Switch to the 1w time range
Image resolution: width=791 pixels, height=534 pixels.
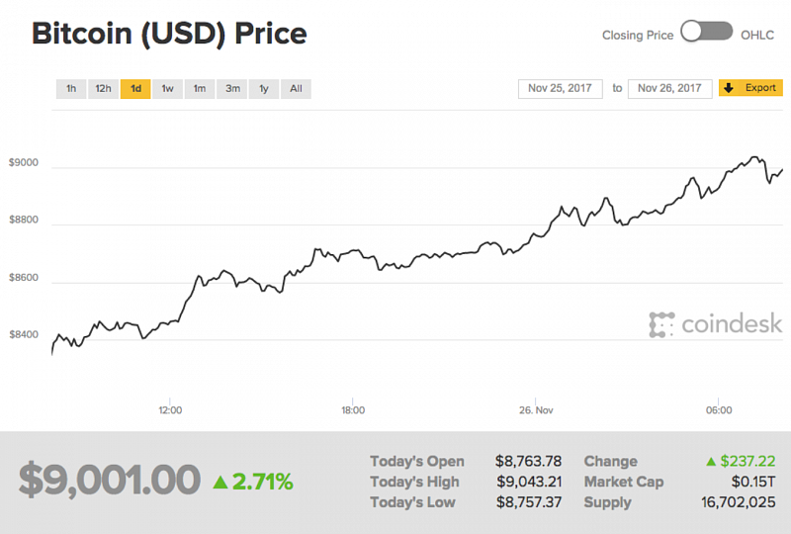click(167, 89)
